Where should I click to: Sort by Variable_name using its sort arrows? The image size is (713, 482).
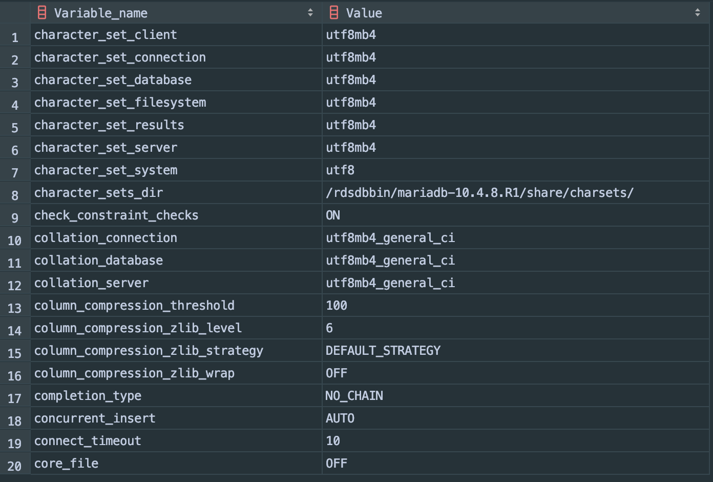point(310,13)
